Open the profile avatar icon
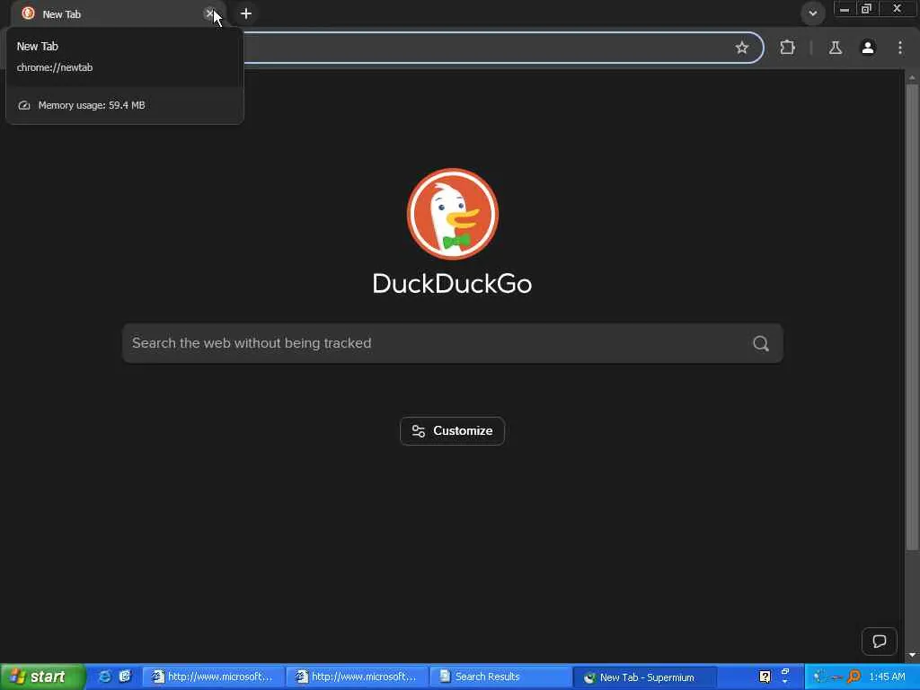920x690 pixels. point(868,48)
